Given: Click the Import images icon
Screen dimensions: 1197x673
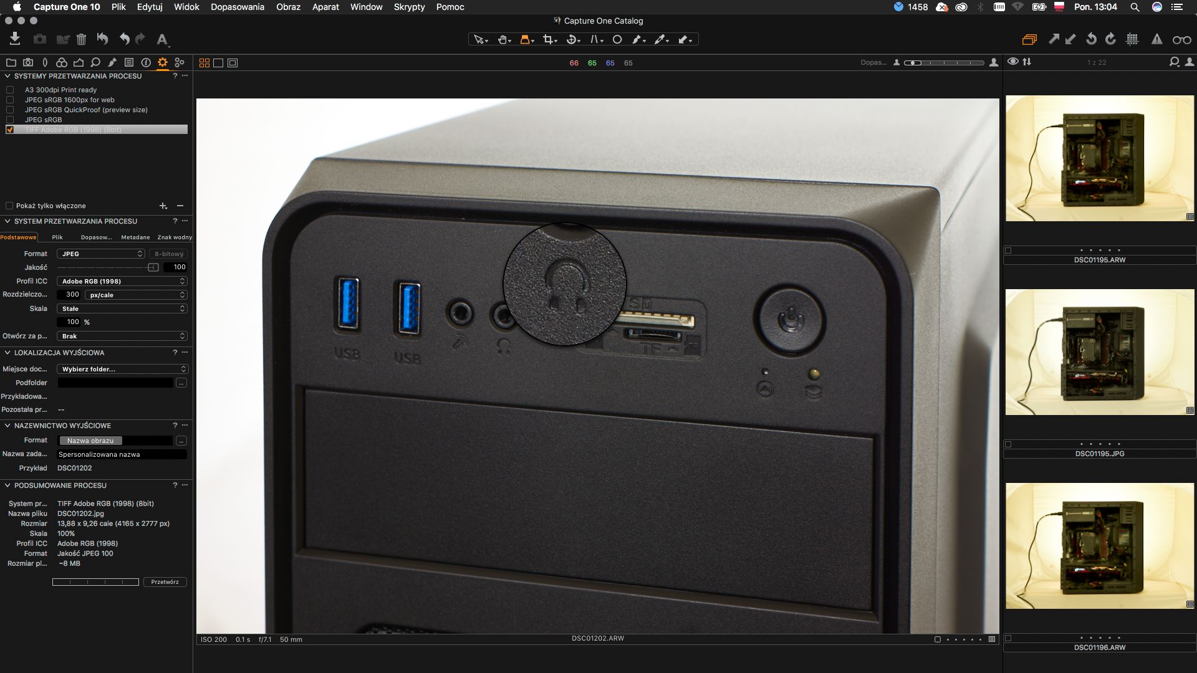Looking at the screenshot, I should [15, 39].
